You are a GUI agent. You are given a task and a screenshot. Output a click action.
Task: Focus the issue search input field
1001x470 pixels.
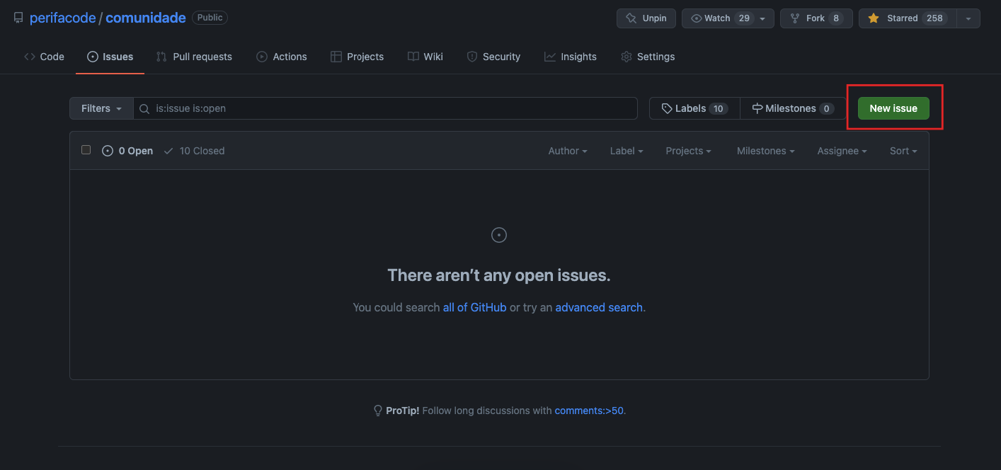(x=385, y=108)
